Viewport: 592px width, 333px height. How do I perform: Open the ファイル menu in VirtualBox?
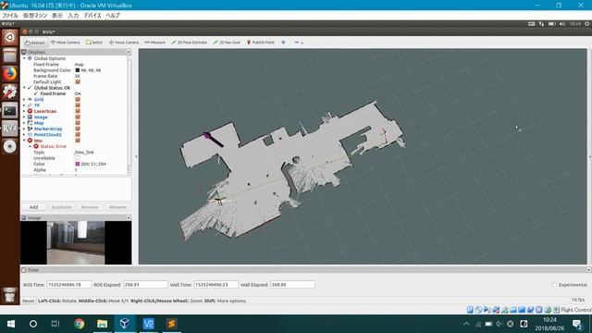point(10,16)
